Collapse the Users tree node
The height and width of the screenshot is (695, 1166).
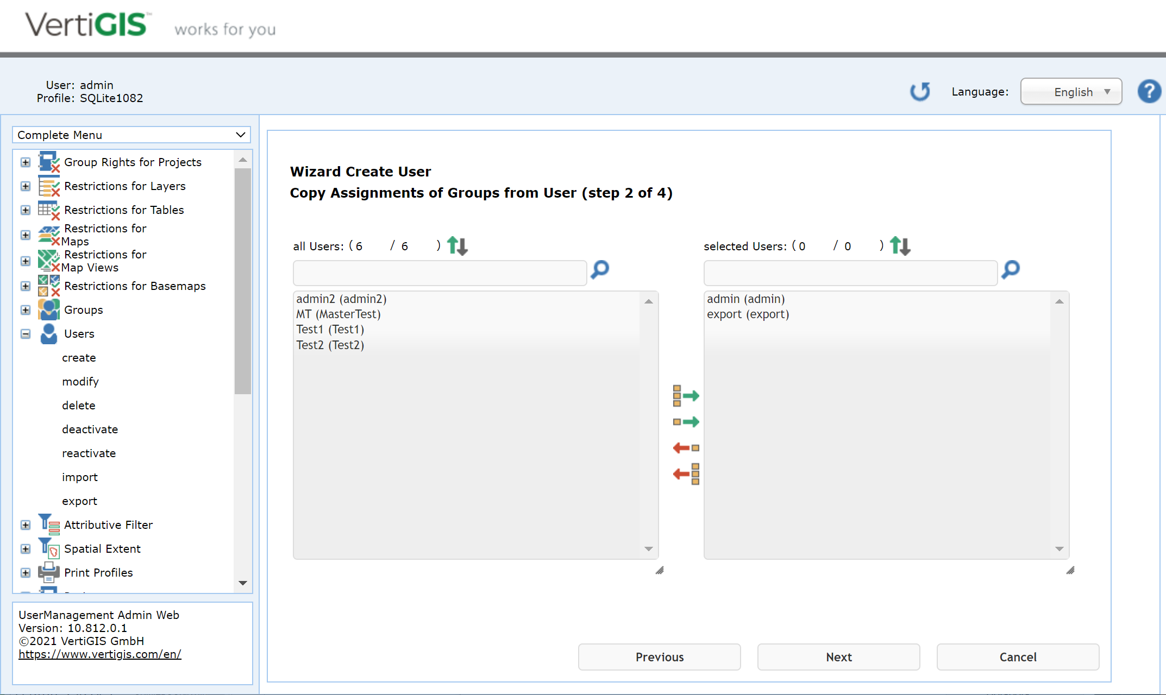point(25,334)
